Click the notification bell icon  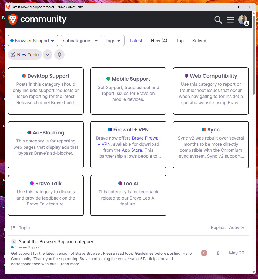(x=59, y=55)
